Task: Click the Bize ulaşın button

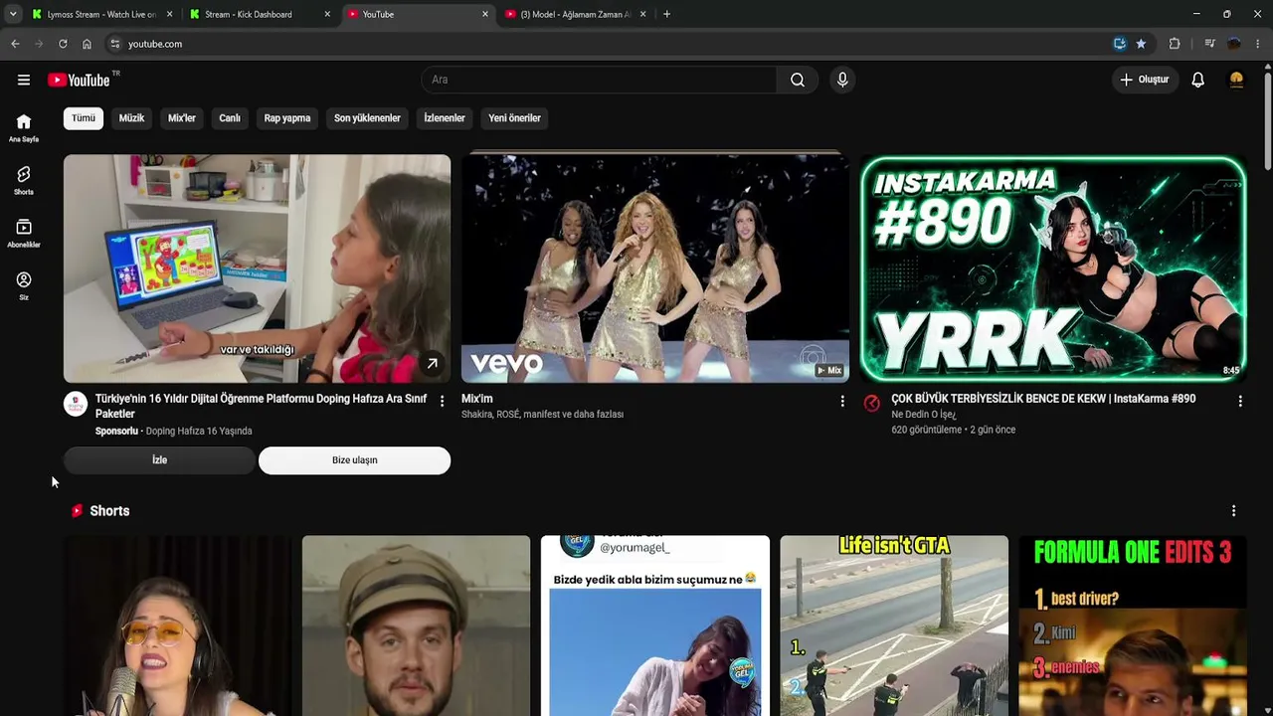Action: [x=354, y=460]
